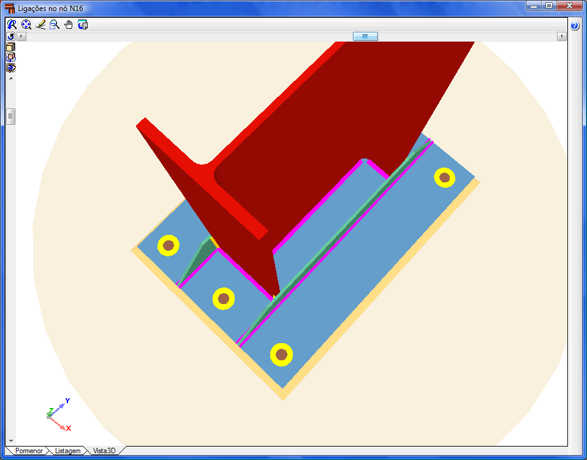The image size is (587, 460).
Task: Switch to the Pormenor tab
Action: (x=29, y=451)
